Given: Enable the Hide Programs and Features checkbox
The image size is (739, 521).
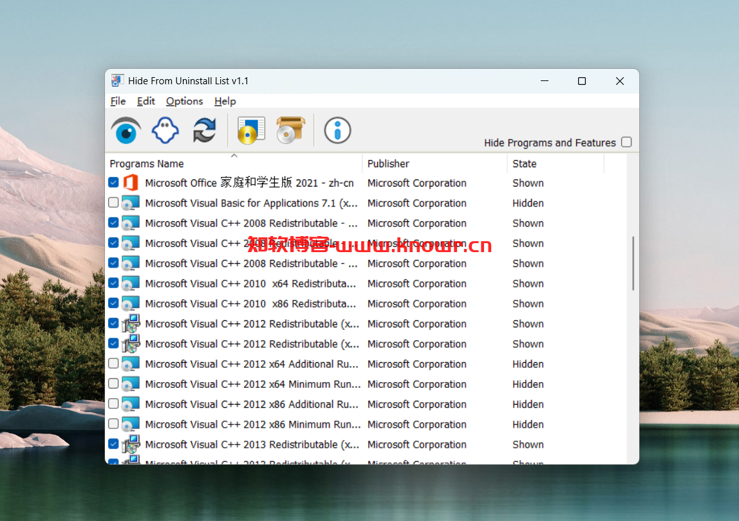Looking at the screenshot, I should pyautogui.click(x=626, y=142).
